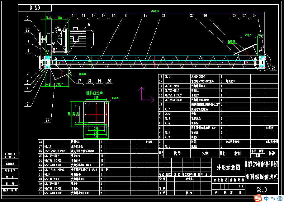Click the 比例 label in the title block
Image resolution: width=284 pixels, height=202 pixels.
[241, 180]
